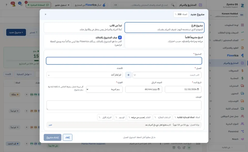
Task: Edit the الساعات المقدّرة estimated hours chip
Action: (x=162, y=117)
